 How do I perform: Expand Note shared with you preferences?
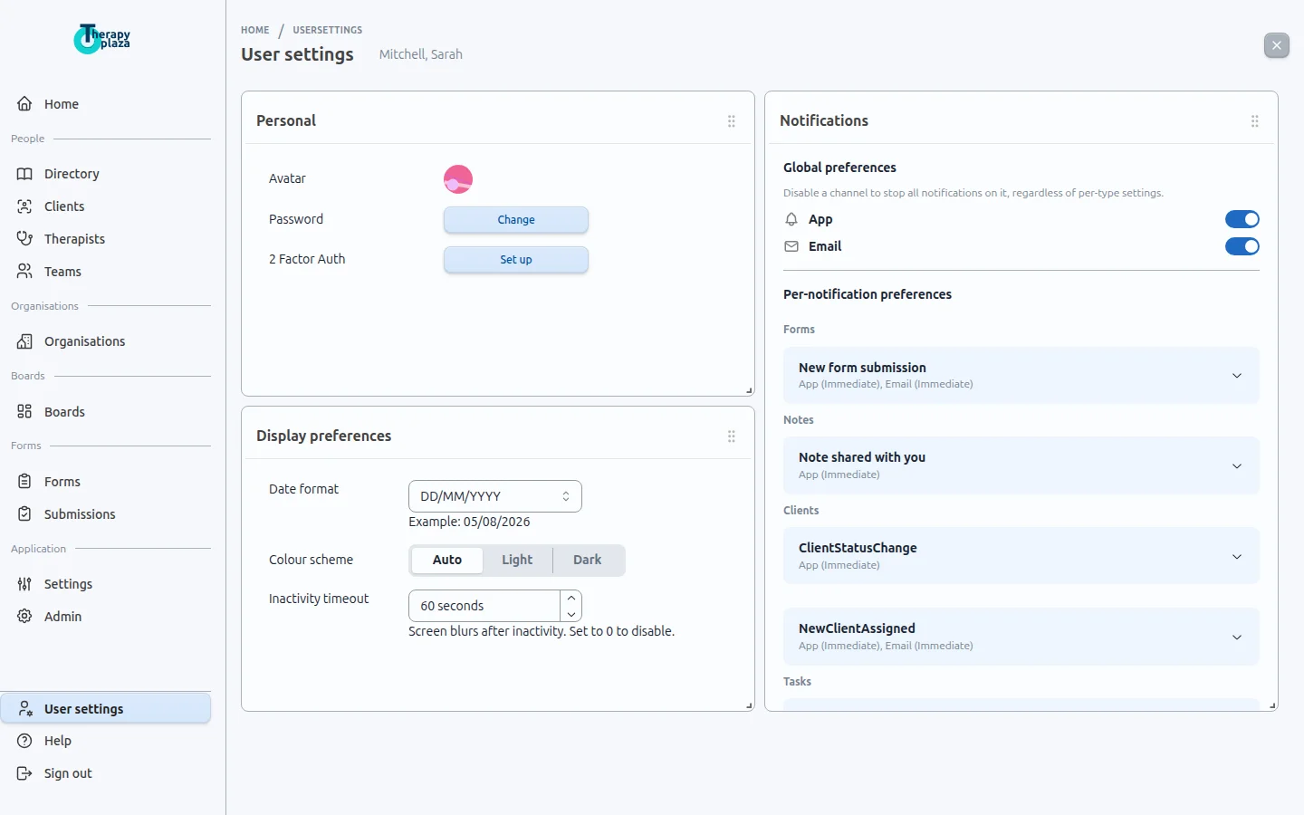click(x=1021, y=465)
